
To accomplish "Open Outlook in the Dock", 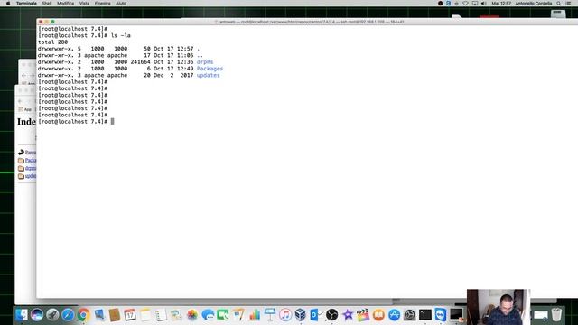I will click(316, 315).
